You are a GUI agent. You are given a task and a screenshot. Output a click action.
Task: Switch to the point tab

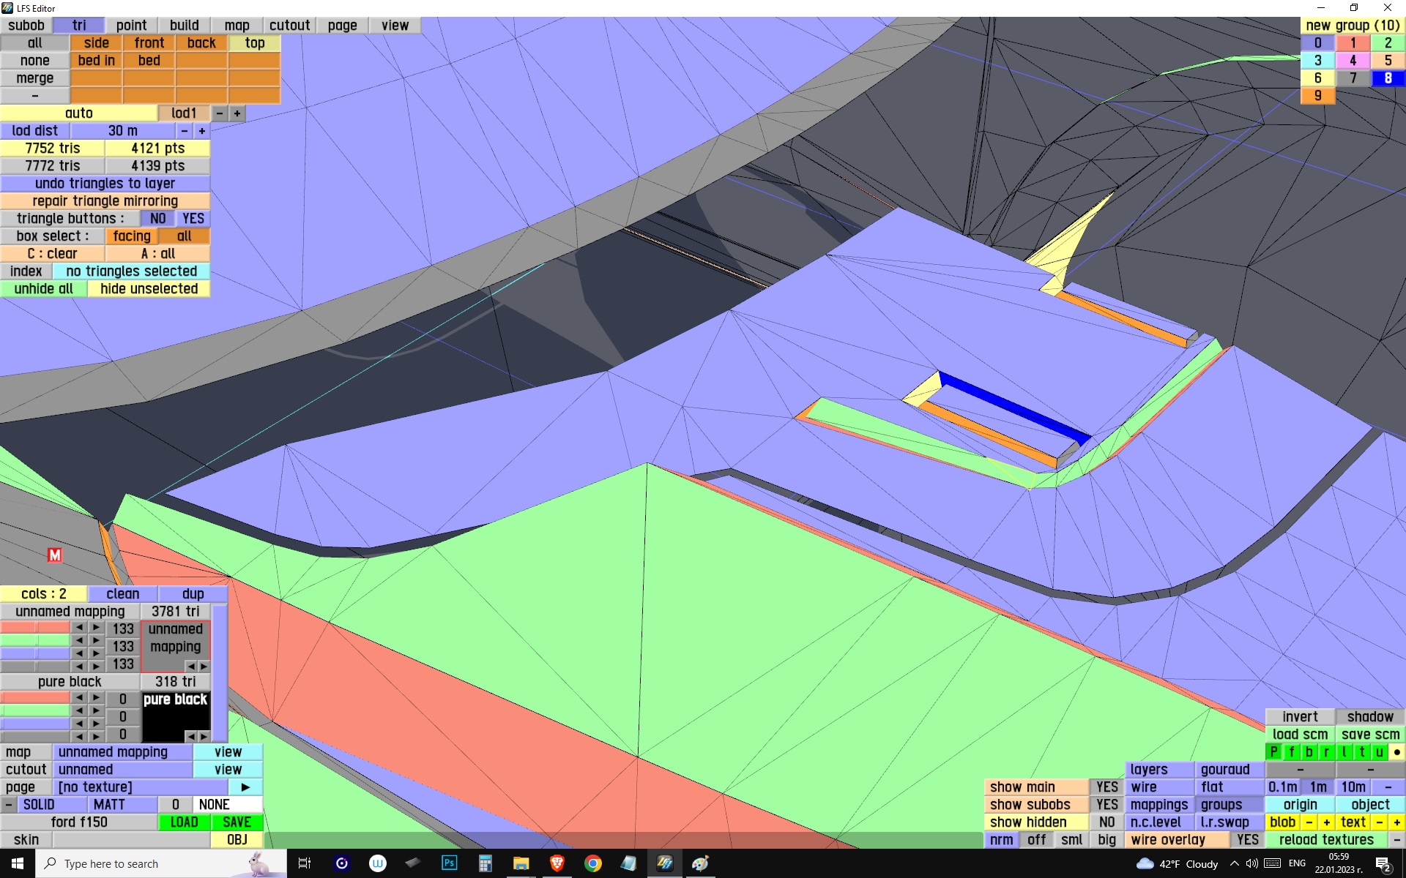tap(131, 26)
